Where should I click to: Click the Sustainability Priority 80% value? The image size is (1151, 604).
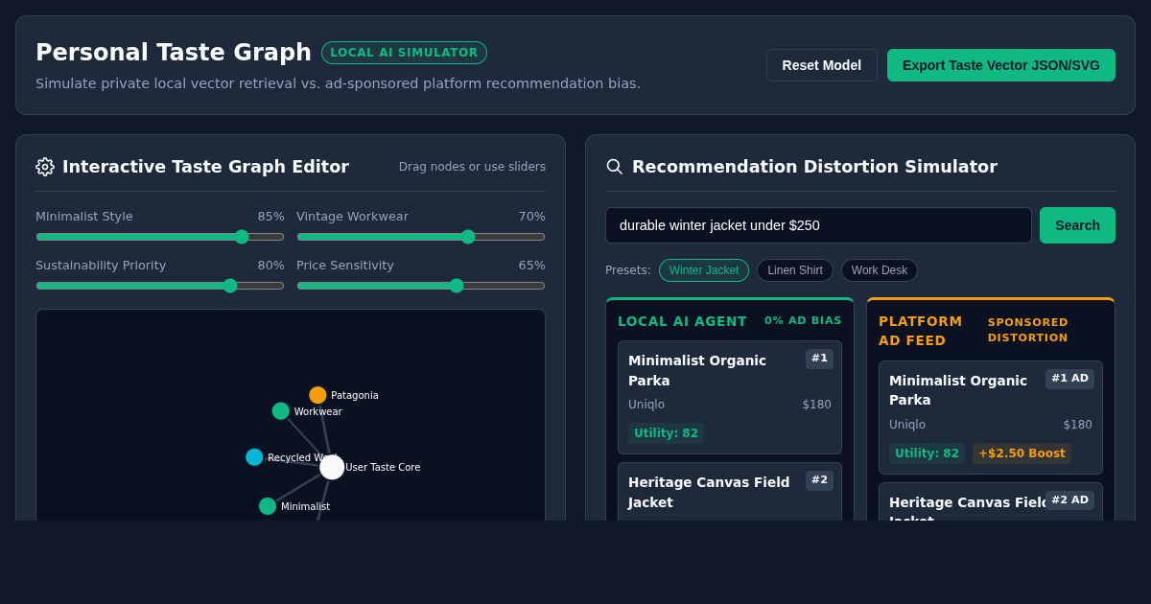[270, 266]
